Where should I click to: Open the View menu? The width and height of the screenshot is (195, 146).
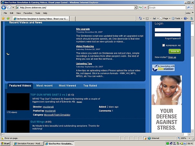click(18, 13)
